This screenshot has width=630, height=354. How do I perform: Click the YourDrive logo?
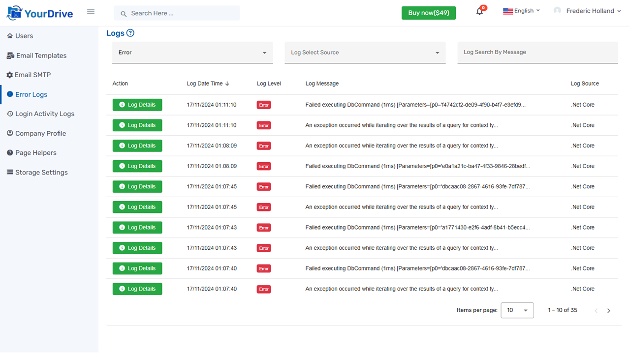click(x=39, y=12)
